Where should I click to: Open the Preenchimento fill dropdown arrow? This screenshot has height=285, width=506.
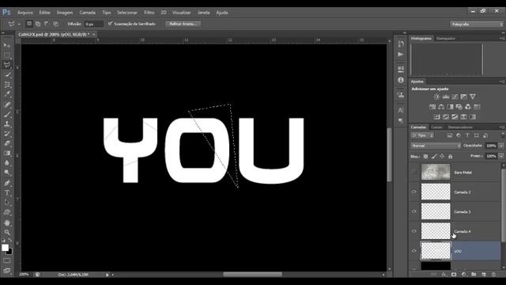501,156
